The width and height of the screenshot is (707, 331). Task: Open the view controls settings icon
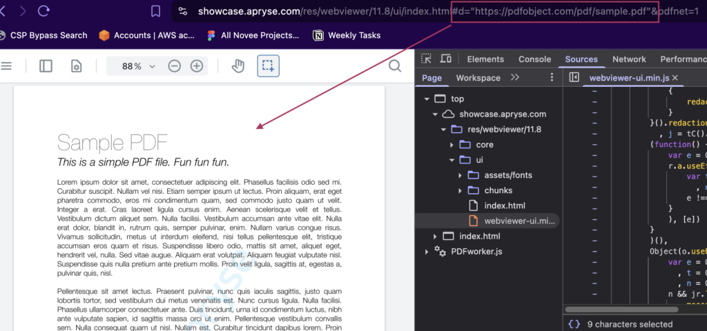[x=77, y=66]
